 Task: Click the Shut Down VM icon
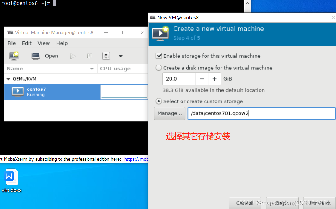point(106,56)
